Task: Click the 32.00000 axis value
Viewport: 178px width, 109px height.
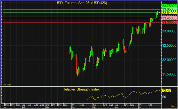Action: [x=169, y=60]
